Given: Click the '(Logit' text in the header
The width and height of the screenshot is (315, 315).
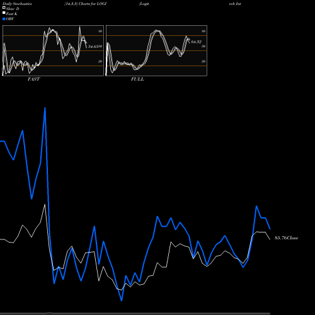Looking at the screenshot, I should coord(144,4).
